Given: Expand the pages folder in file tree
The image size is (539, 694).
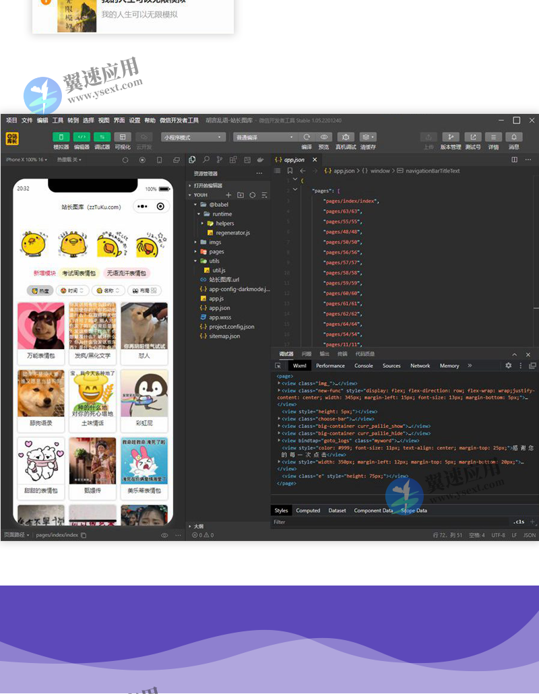Looking at the screenshot, I should [x=216, y=251].
